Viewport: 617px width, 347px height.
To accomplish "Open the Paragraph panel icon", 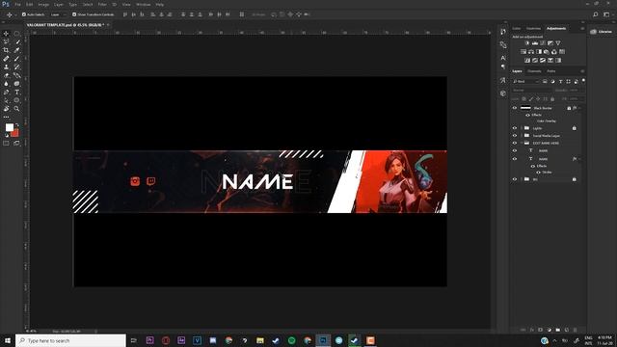I will click(x=503, y=67).
